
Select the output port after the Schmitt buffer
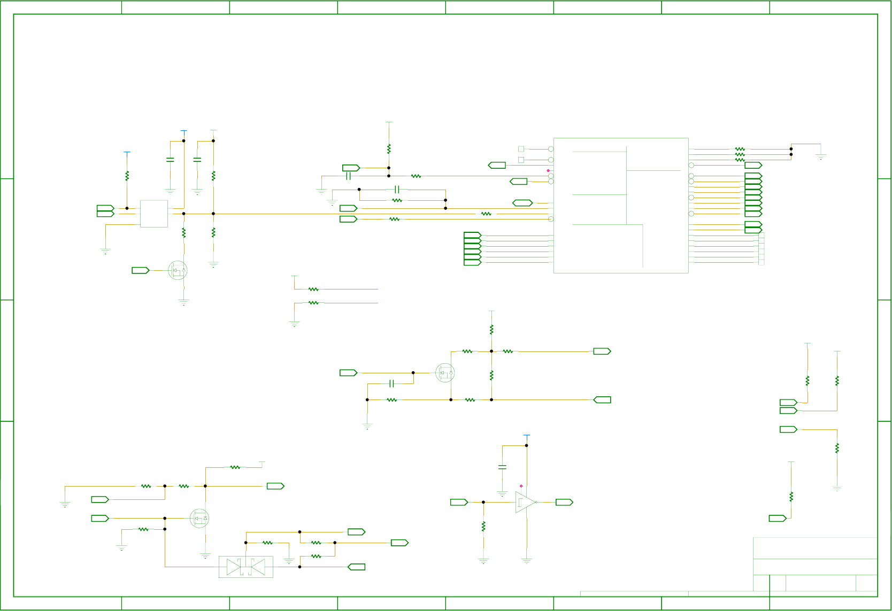pyautogui.click(x=564, y=502)
